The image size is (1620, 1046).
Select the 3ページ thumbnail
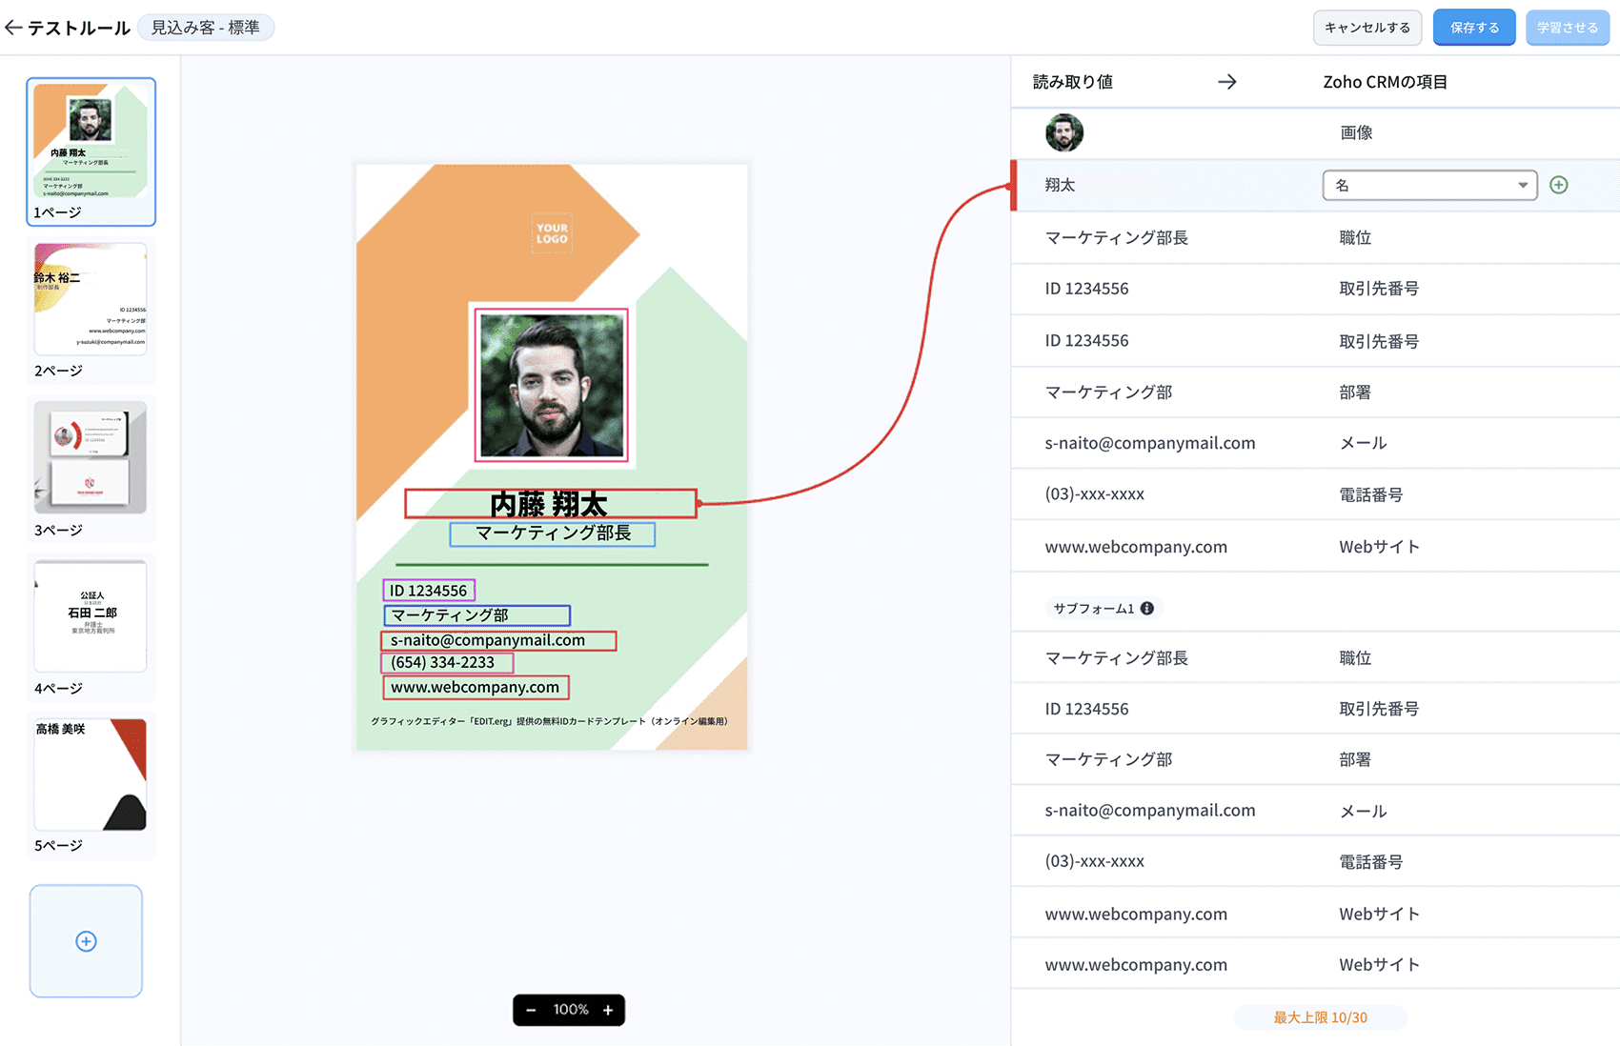pyautogui.click(x=91, y=469)
